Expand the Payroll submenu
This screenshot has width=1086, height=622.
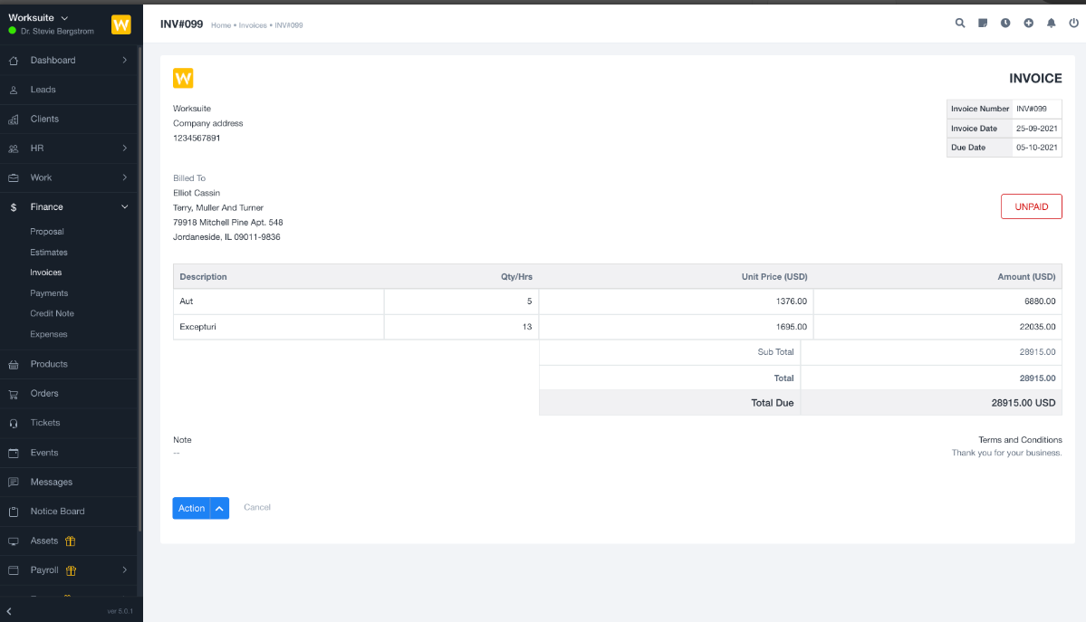coord(124,570)
